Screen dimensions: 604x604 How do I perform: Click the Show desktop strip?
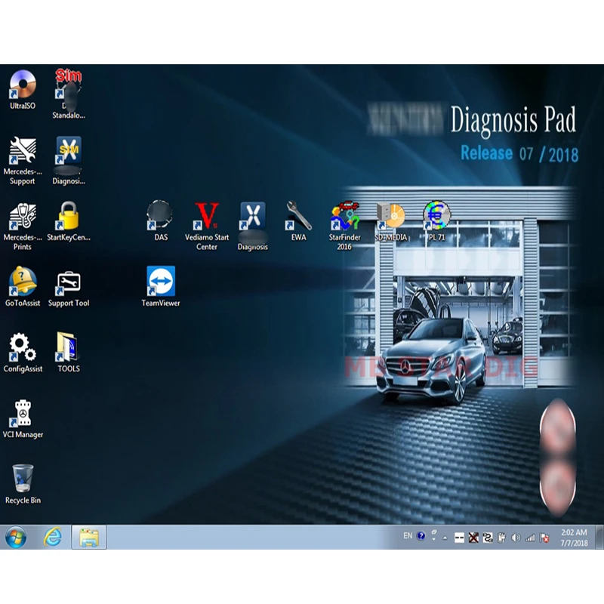tap(599, 537)
